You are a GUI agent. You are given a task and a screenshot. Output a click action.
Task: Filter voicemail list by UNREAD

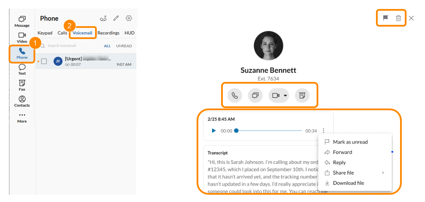[124, 46]
